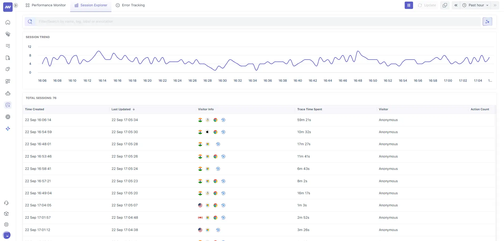Collapse the toolbar using the double-left chevron

[456, 5]
